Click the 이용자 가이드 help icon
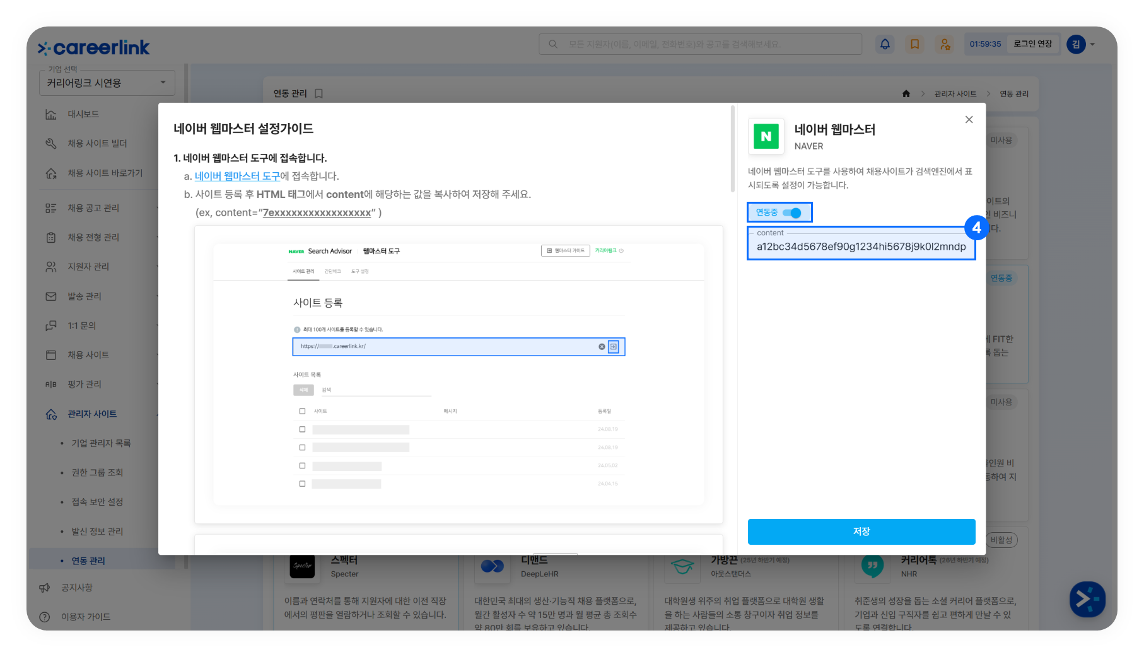The image size is (1144, 657). 44,617
